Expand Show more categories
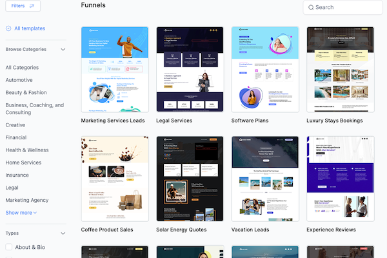 (21, 213)
